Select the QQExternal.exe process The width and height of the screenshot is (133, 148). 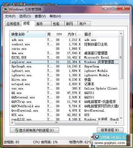pyautogui.click(x=64, y=97)
